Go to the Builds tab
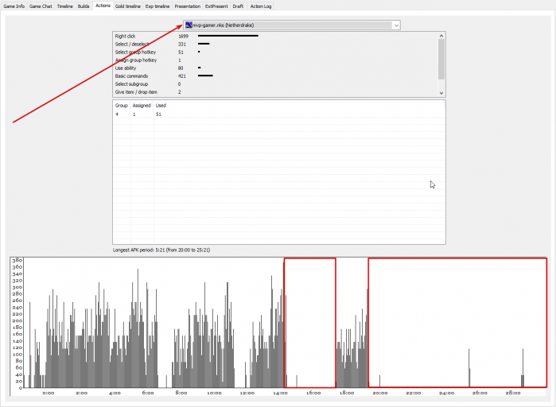Screen dimensions: 556x407 (84, 6)
